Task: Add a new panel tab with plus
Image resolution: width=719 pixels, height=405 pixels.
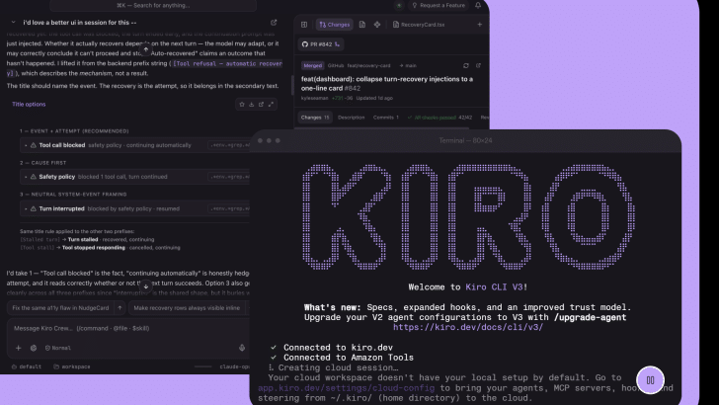Action: coord(480,25)
